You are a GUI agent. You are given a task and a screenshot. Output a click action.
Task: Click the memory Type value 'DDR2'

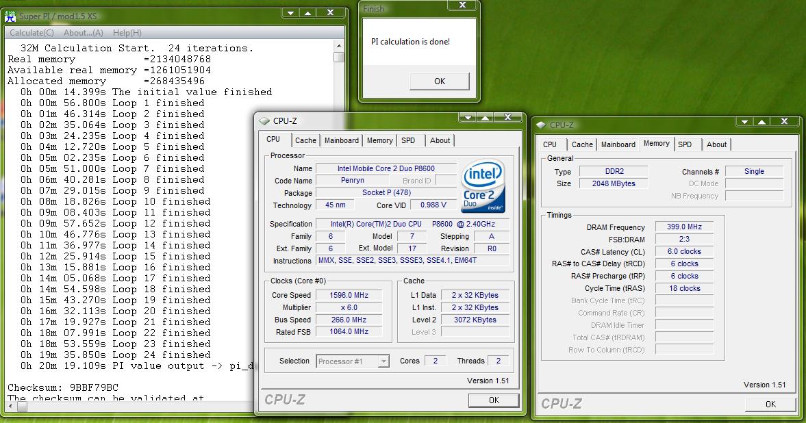point(614,171)
